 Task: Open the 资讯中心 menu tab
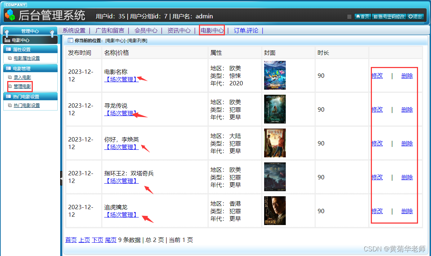click(x=179, y=31)
